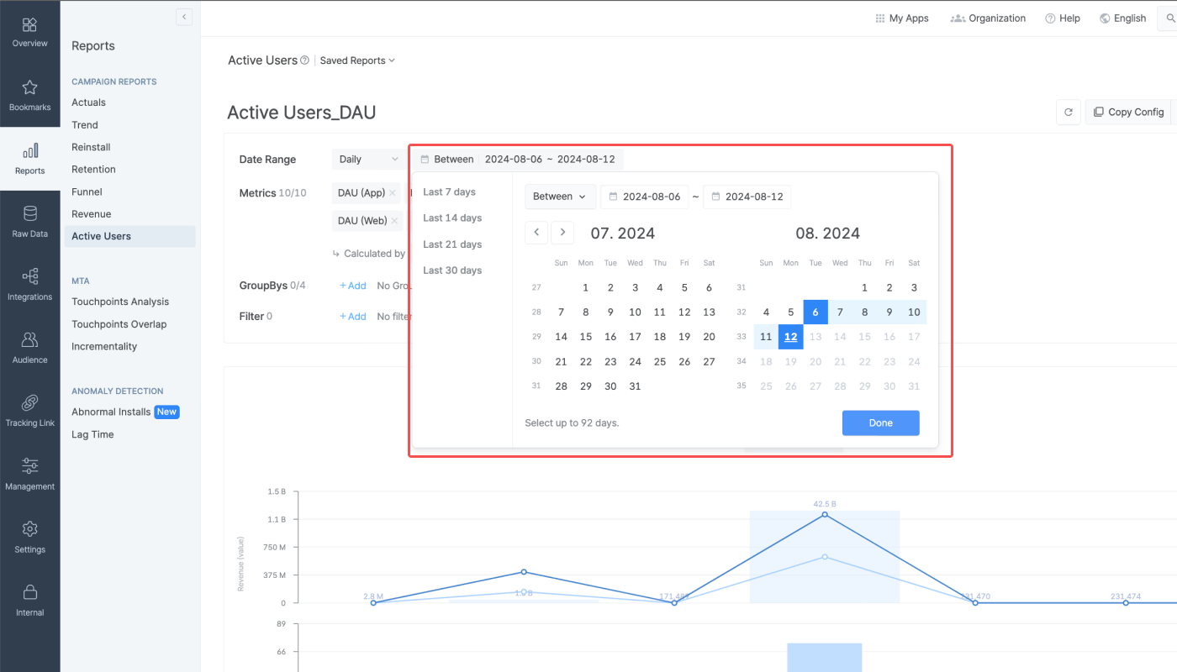Open Management section
Viewport: 1177px width, 672px height.
(x=29, y=475)
